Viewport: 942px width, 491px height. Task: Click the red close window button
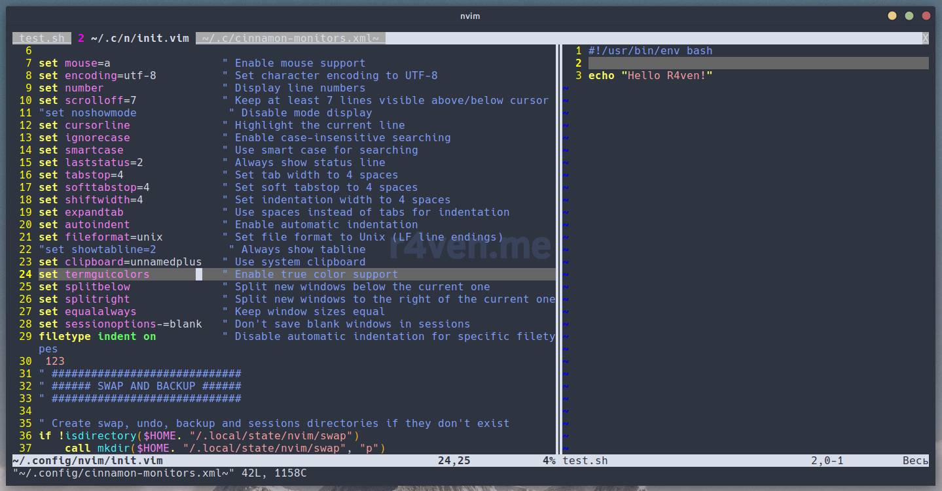[x=926, y=16]
